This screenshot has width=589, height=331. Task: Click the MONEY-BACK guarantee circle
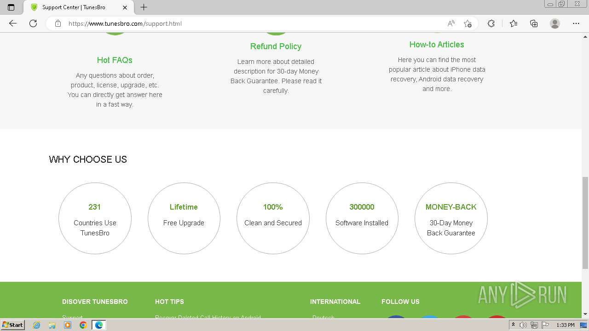451,218
